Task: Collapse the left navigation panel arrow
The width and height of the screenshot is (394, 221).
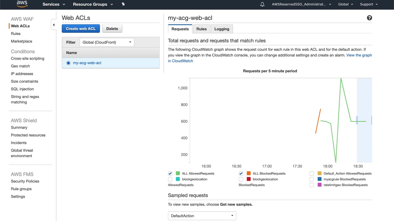Action: coord(54,25)
